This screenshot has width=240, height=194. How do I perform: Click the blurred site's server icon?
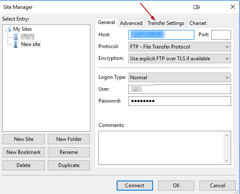coord(16,37)
